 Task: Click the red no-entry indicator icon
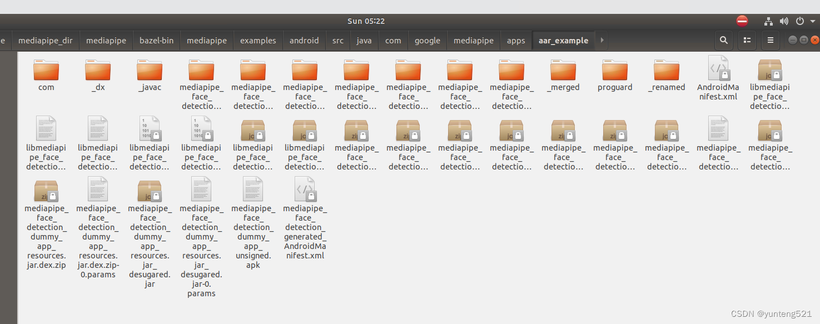(742, 21)
